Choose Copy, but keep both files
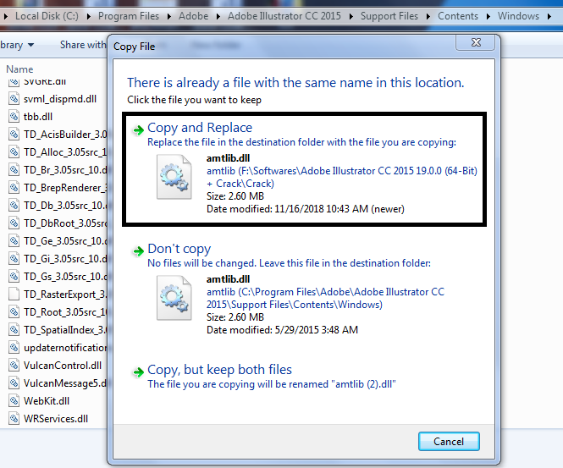Viewport: 563px width, 468px height. (x=304, y=377)
